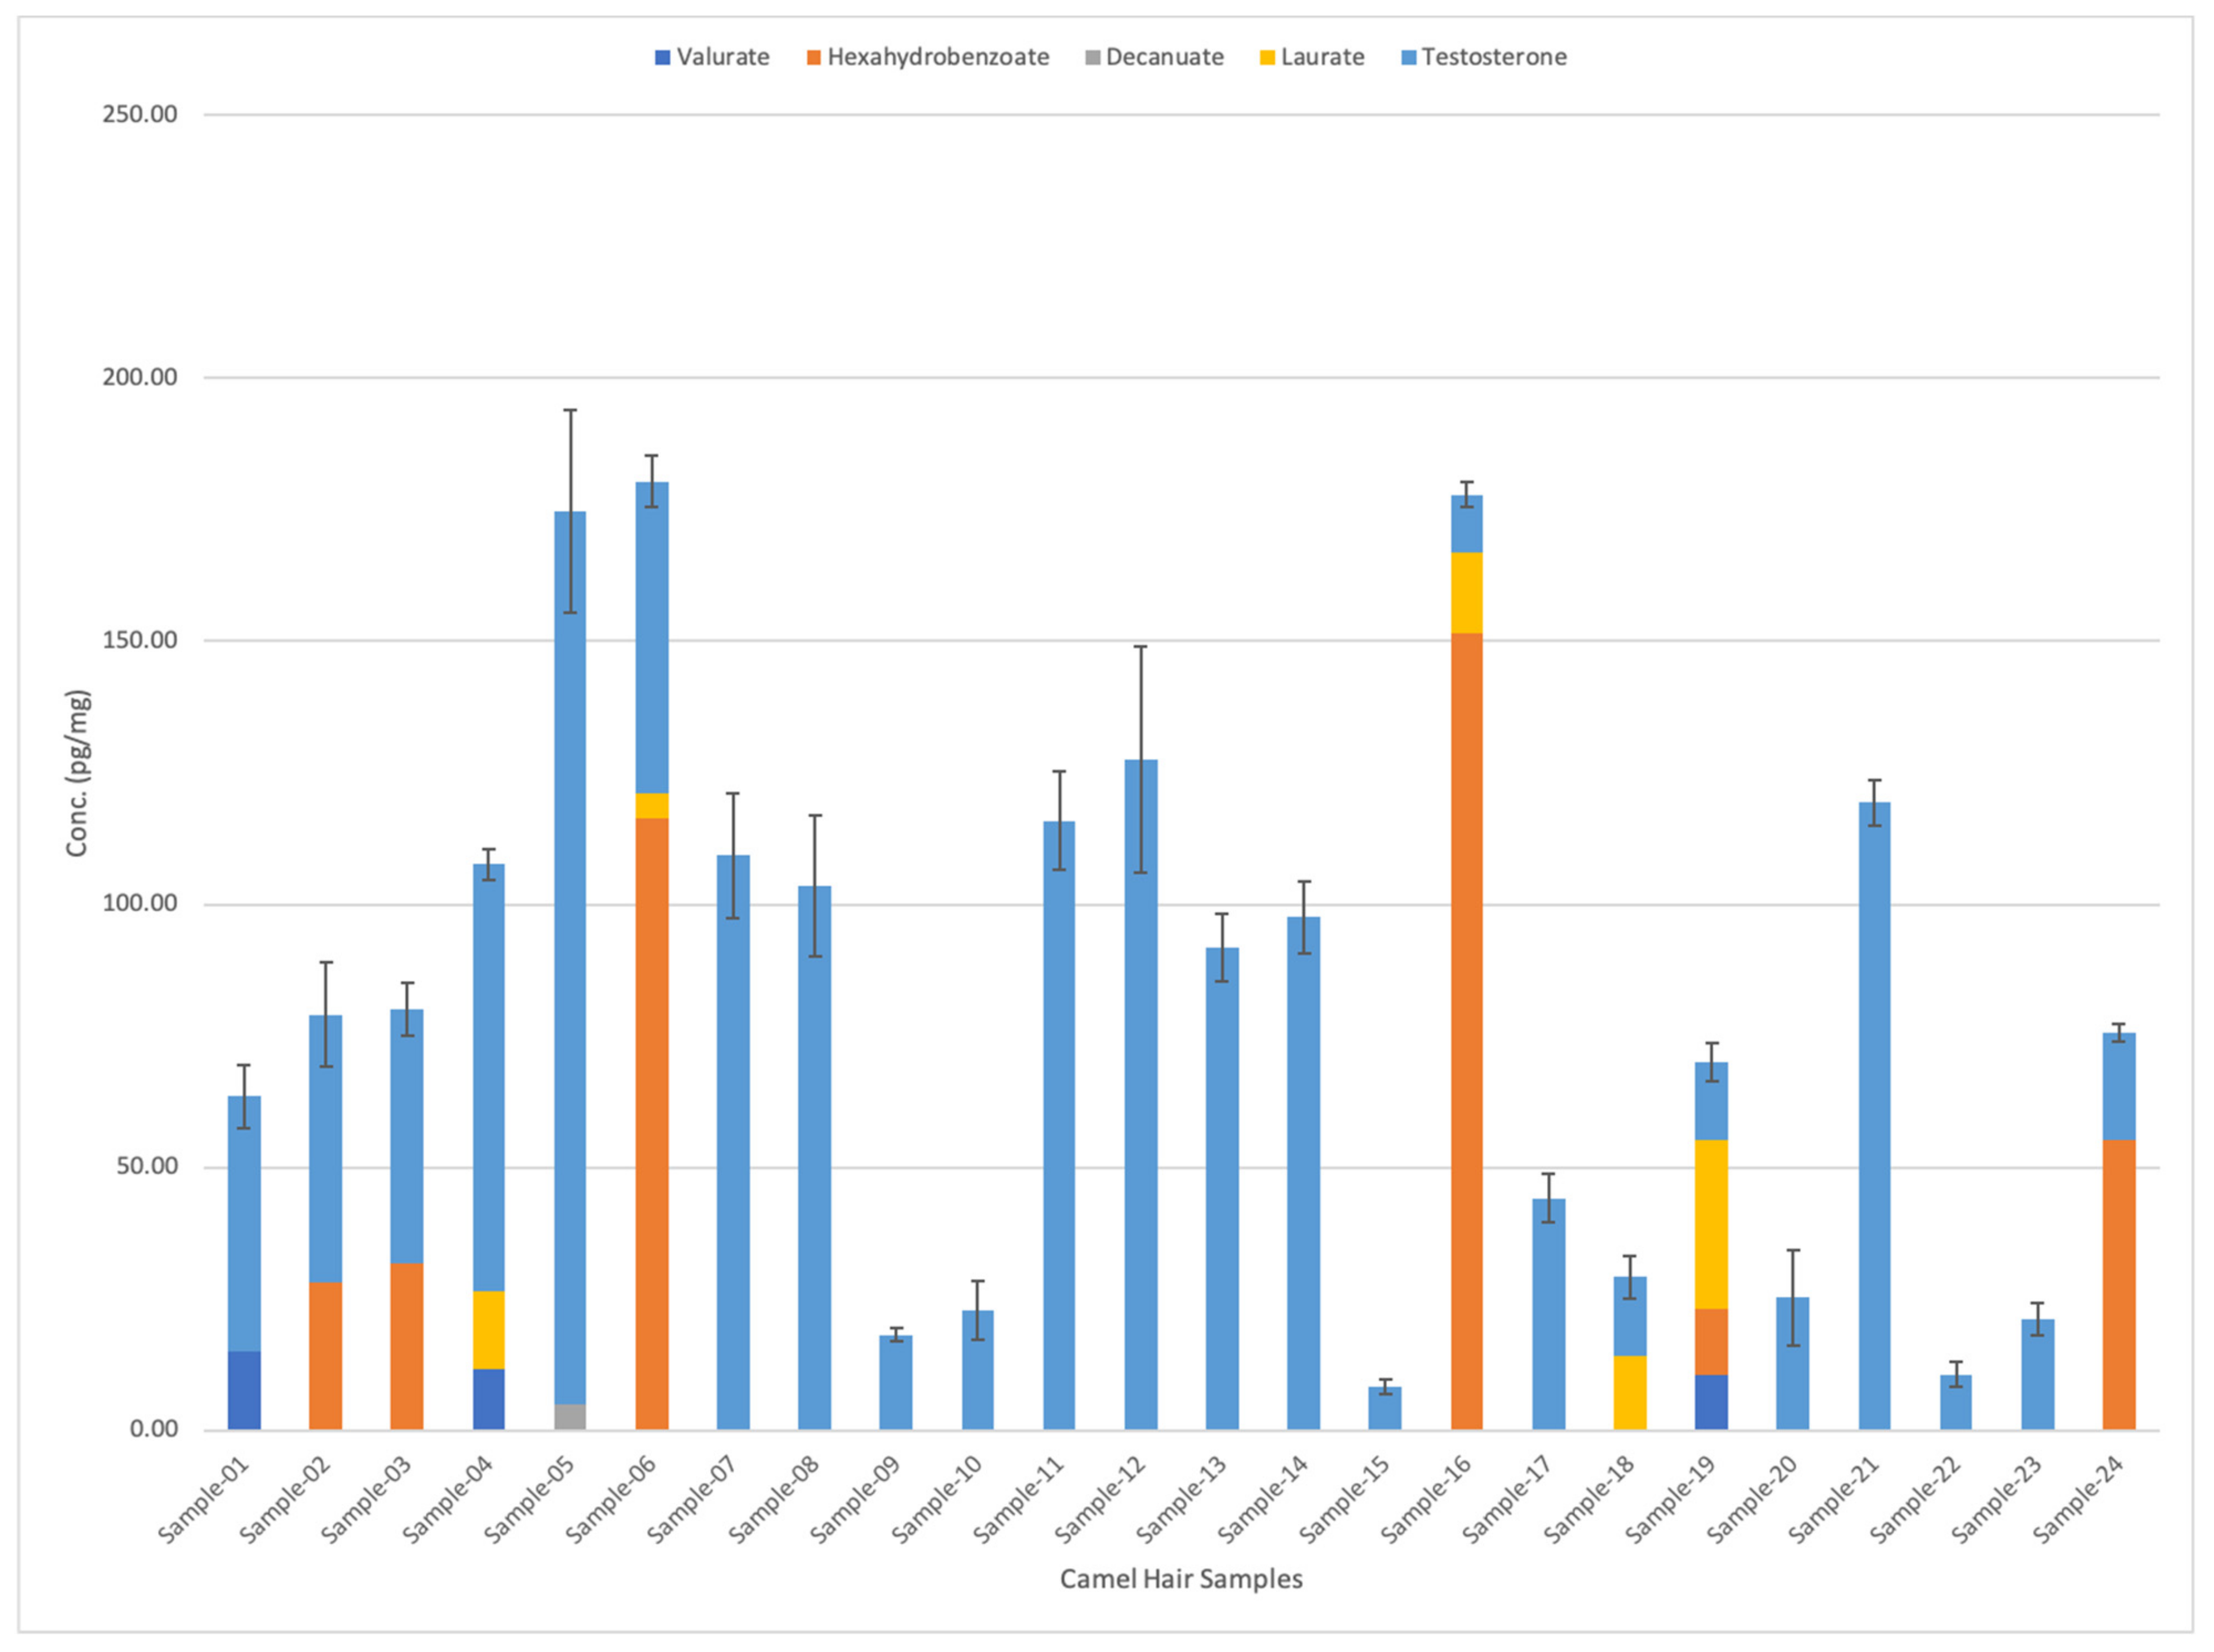Select the Testosterone legend label

click(1493, 57)
